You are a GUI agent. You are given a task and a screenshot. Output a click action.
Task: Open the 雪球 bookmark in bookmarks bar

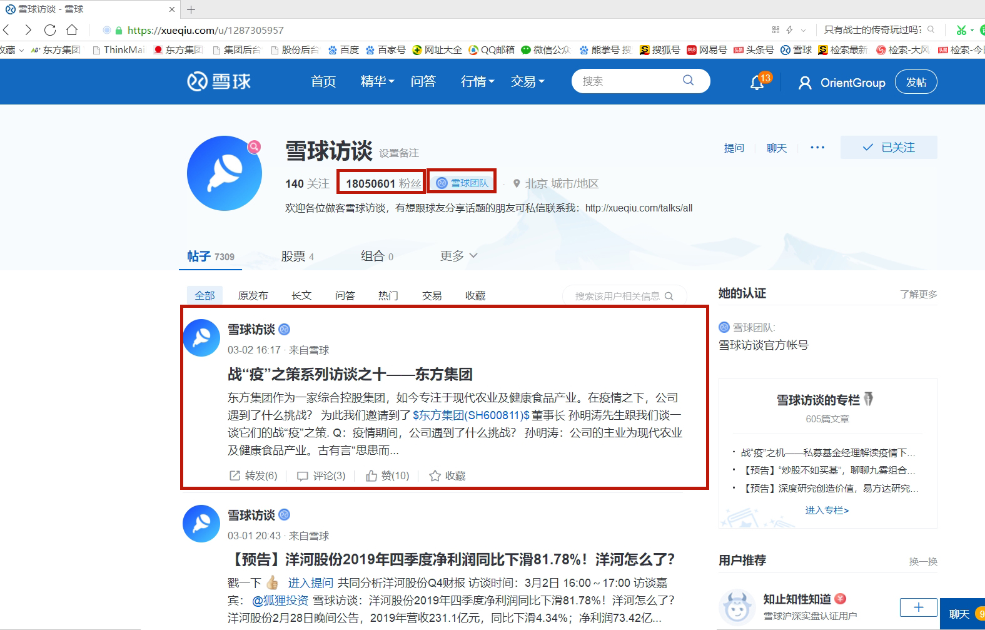pos(796,50)
